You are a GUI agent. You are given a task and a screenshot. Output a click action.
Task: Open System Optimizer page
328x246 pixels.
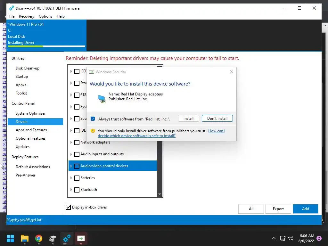[x=30, y=113]
